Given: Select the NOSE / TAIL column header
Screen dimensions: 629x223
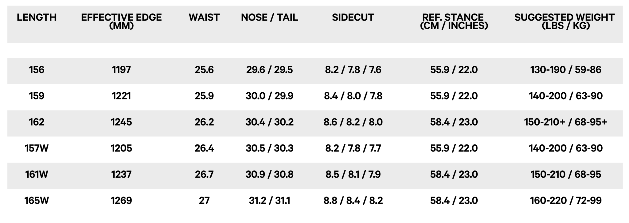Looking at the screenshot, I should (269, 17).
